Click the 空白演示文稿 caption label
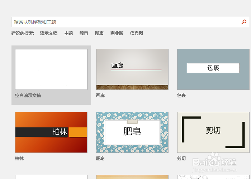The height and width of the screenshot is (179, 251). pos(28,96)
